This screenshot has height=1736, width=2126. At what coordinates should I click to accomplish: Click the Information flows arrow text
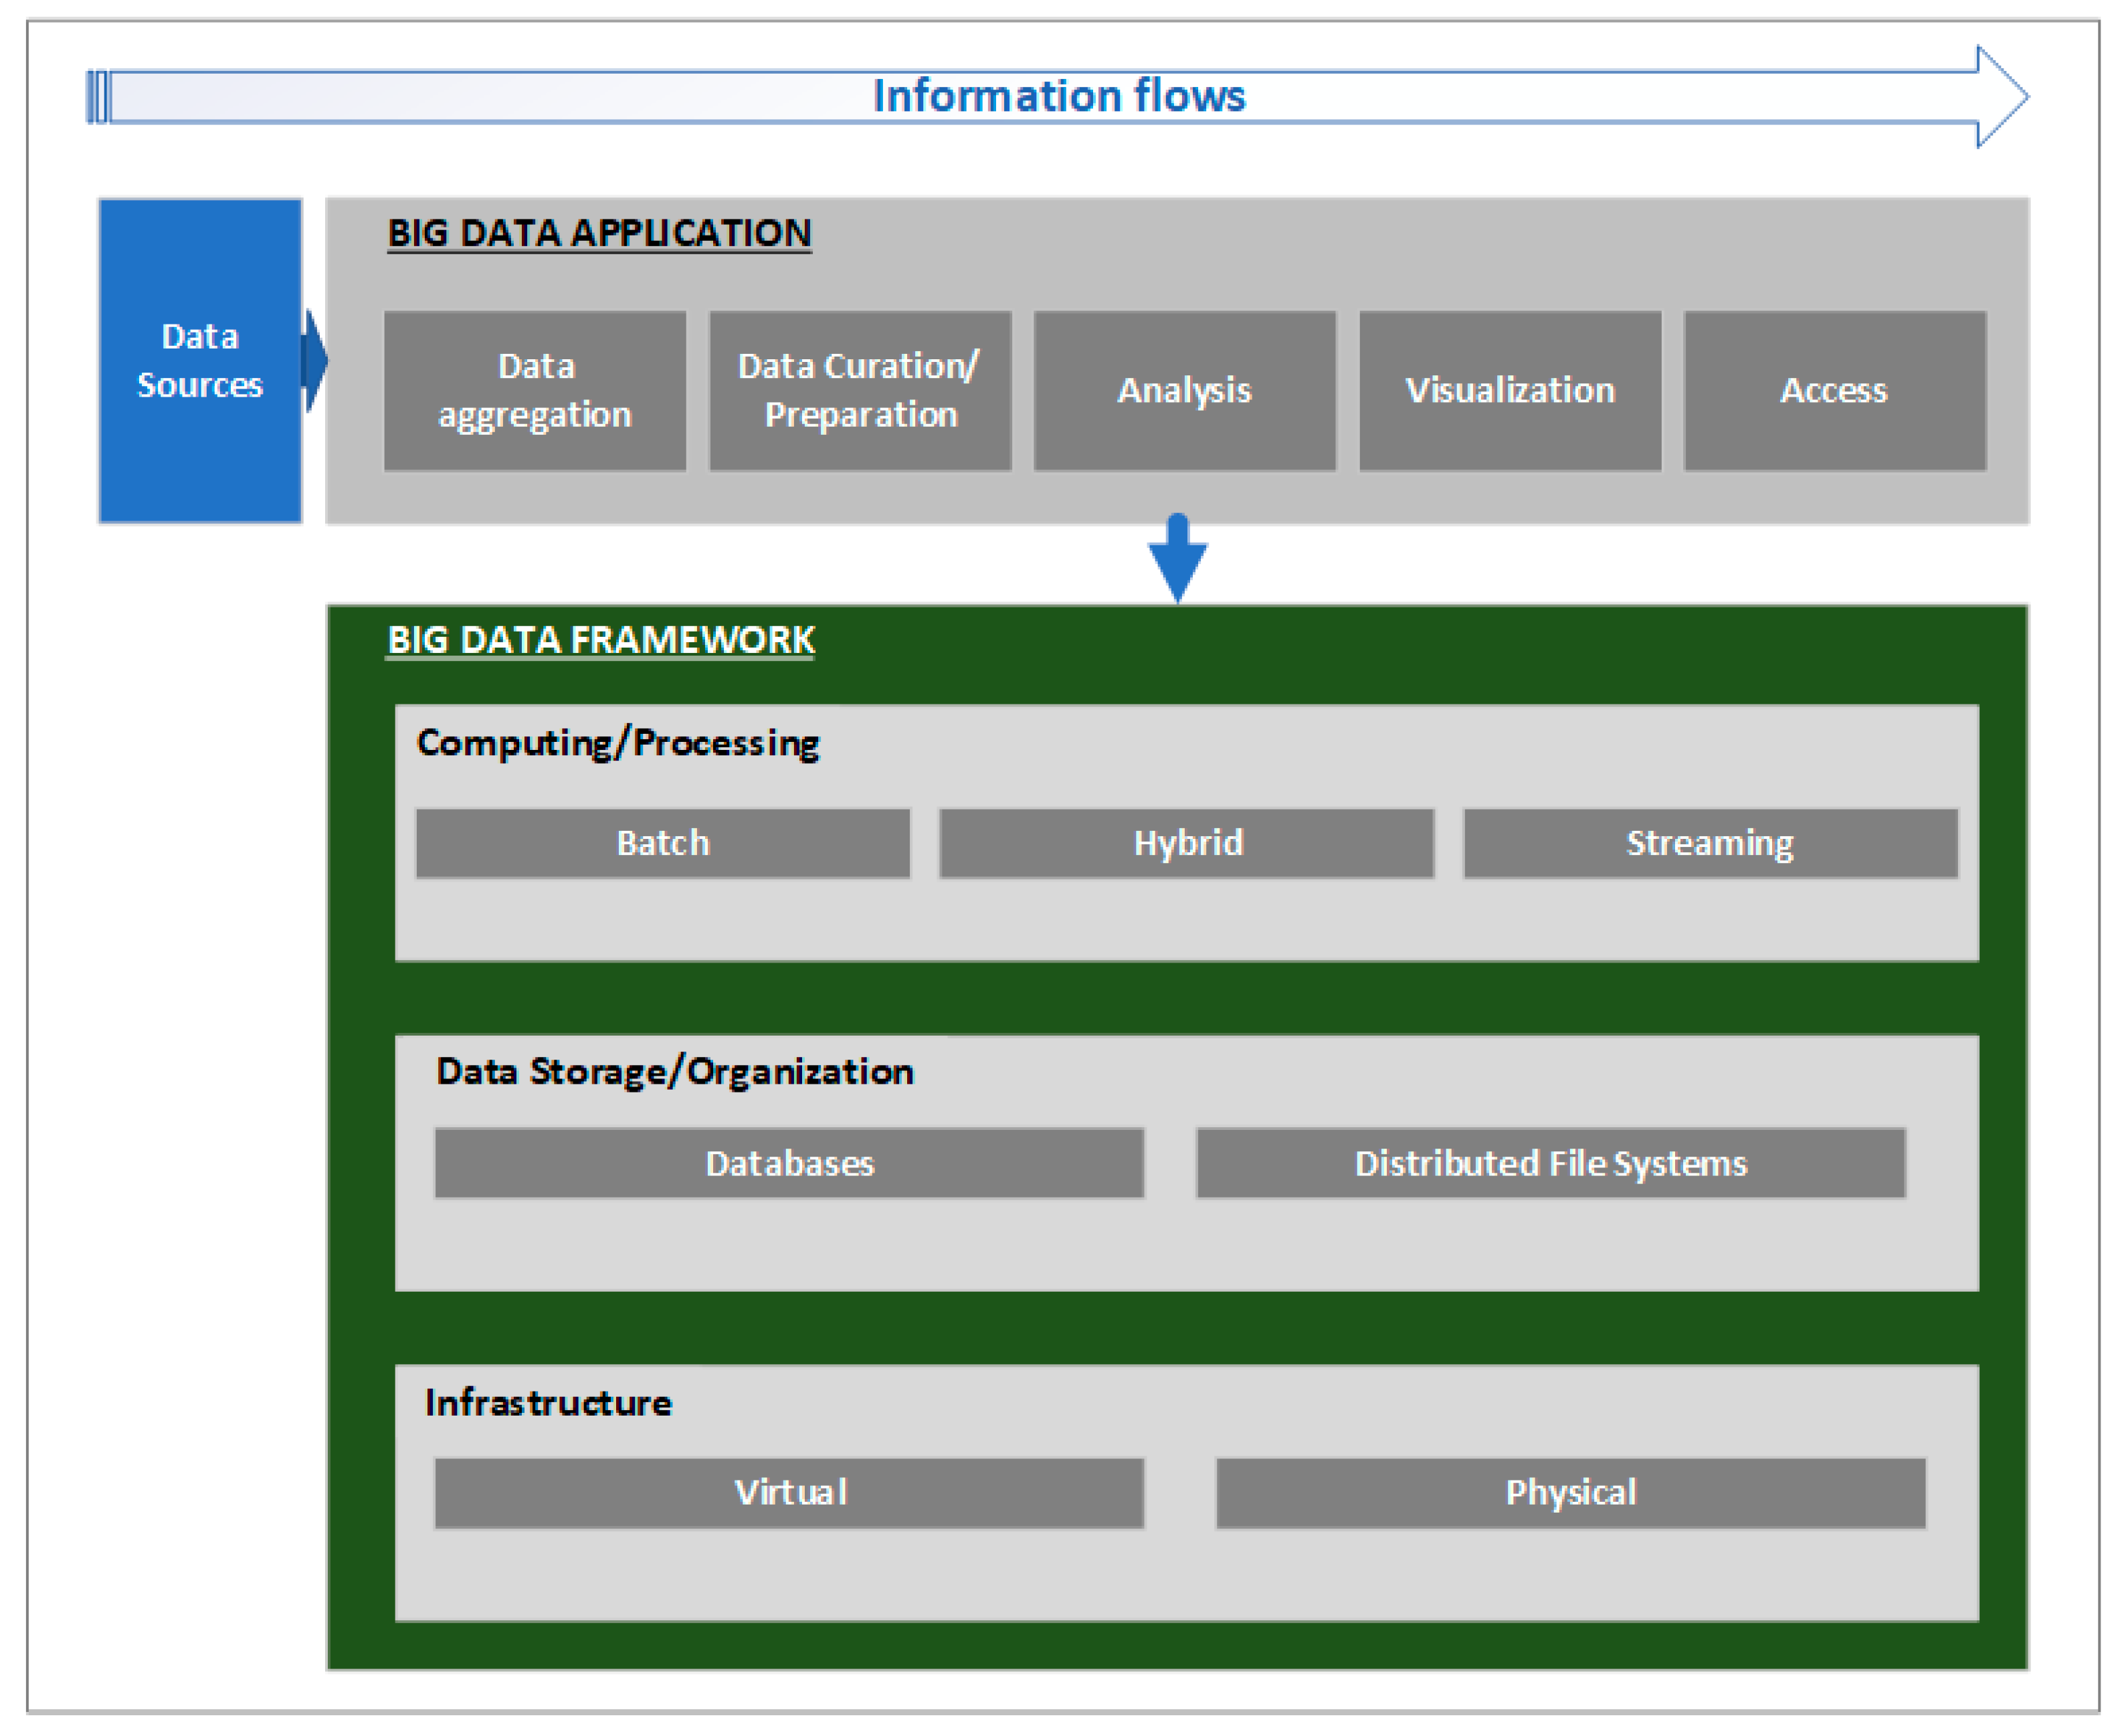pos(1059,97)
